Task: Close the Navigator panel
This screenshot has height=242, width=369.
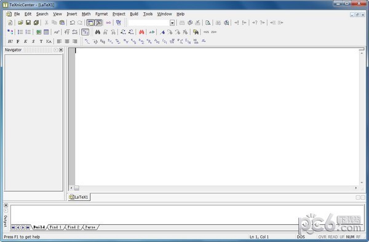Action: [x=61, y=50]
